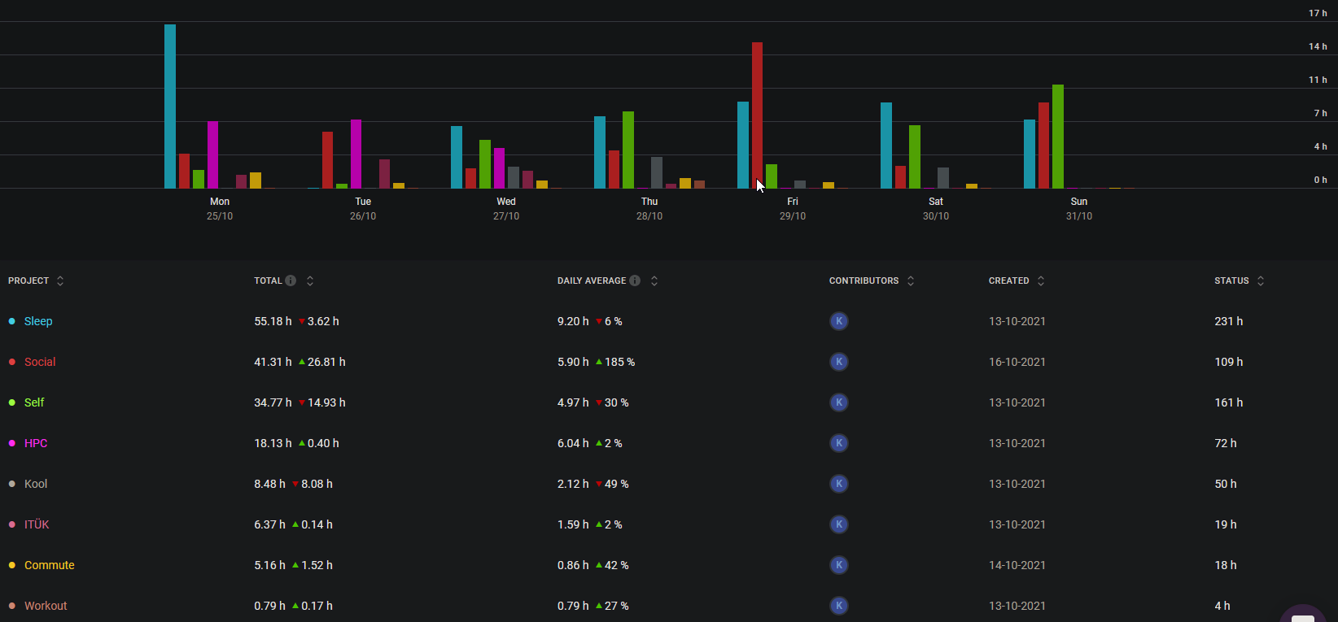
Task: Click the '6.04 h' HPC daily average
Action: 573,443
